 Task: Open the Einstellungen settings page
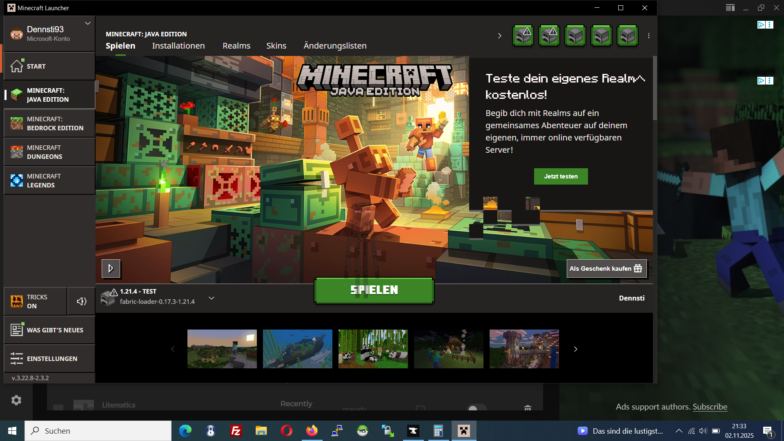click(x=49, y=359)
